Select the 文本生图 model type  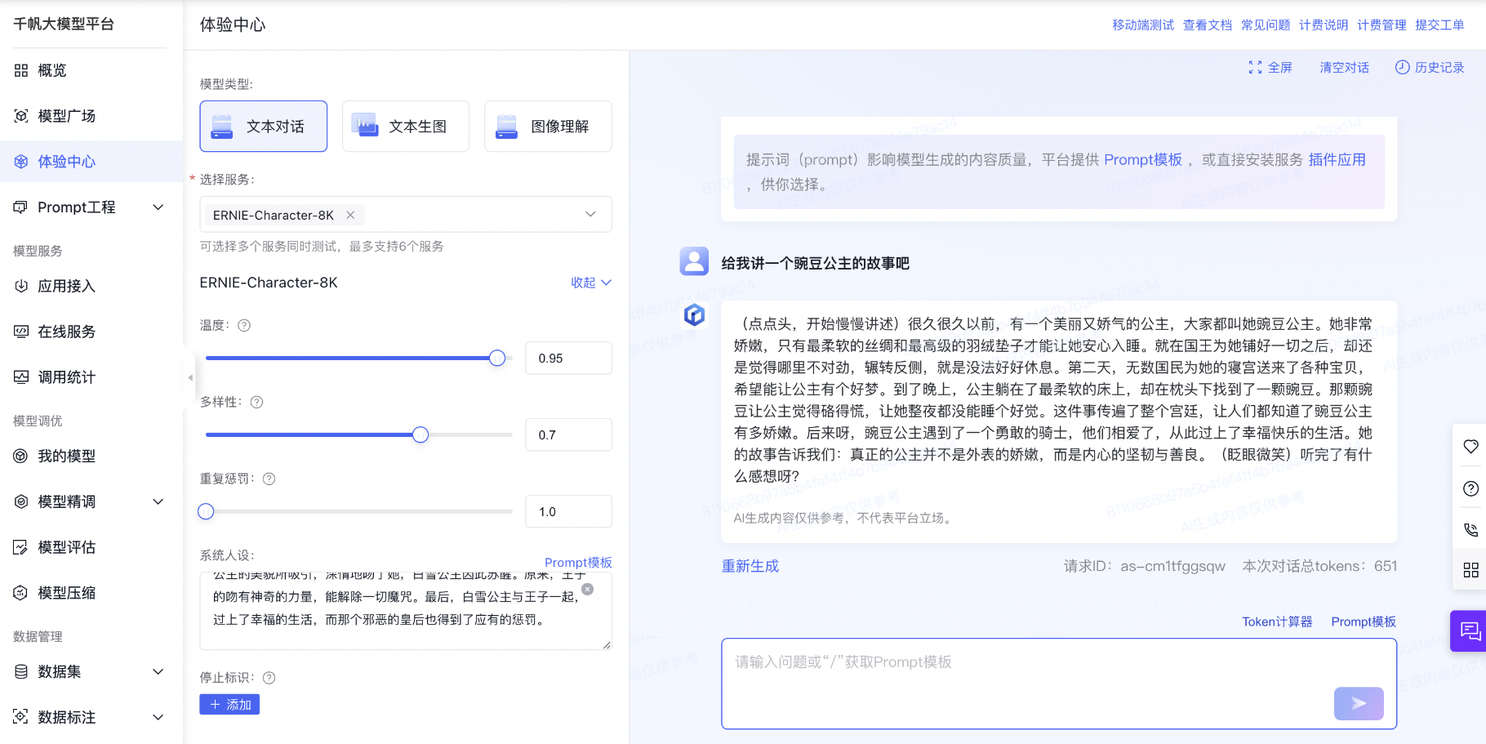click(406, 127)
